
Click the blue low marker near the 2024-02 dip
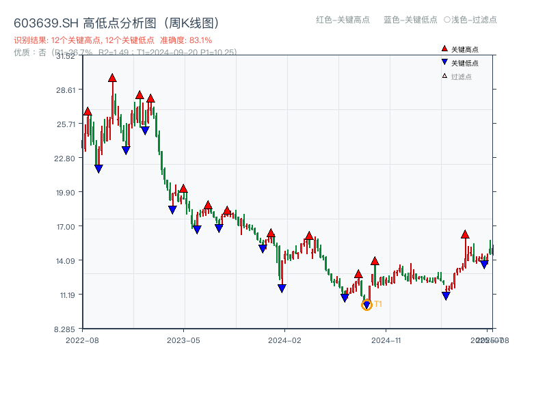282,289
